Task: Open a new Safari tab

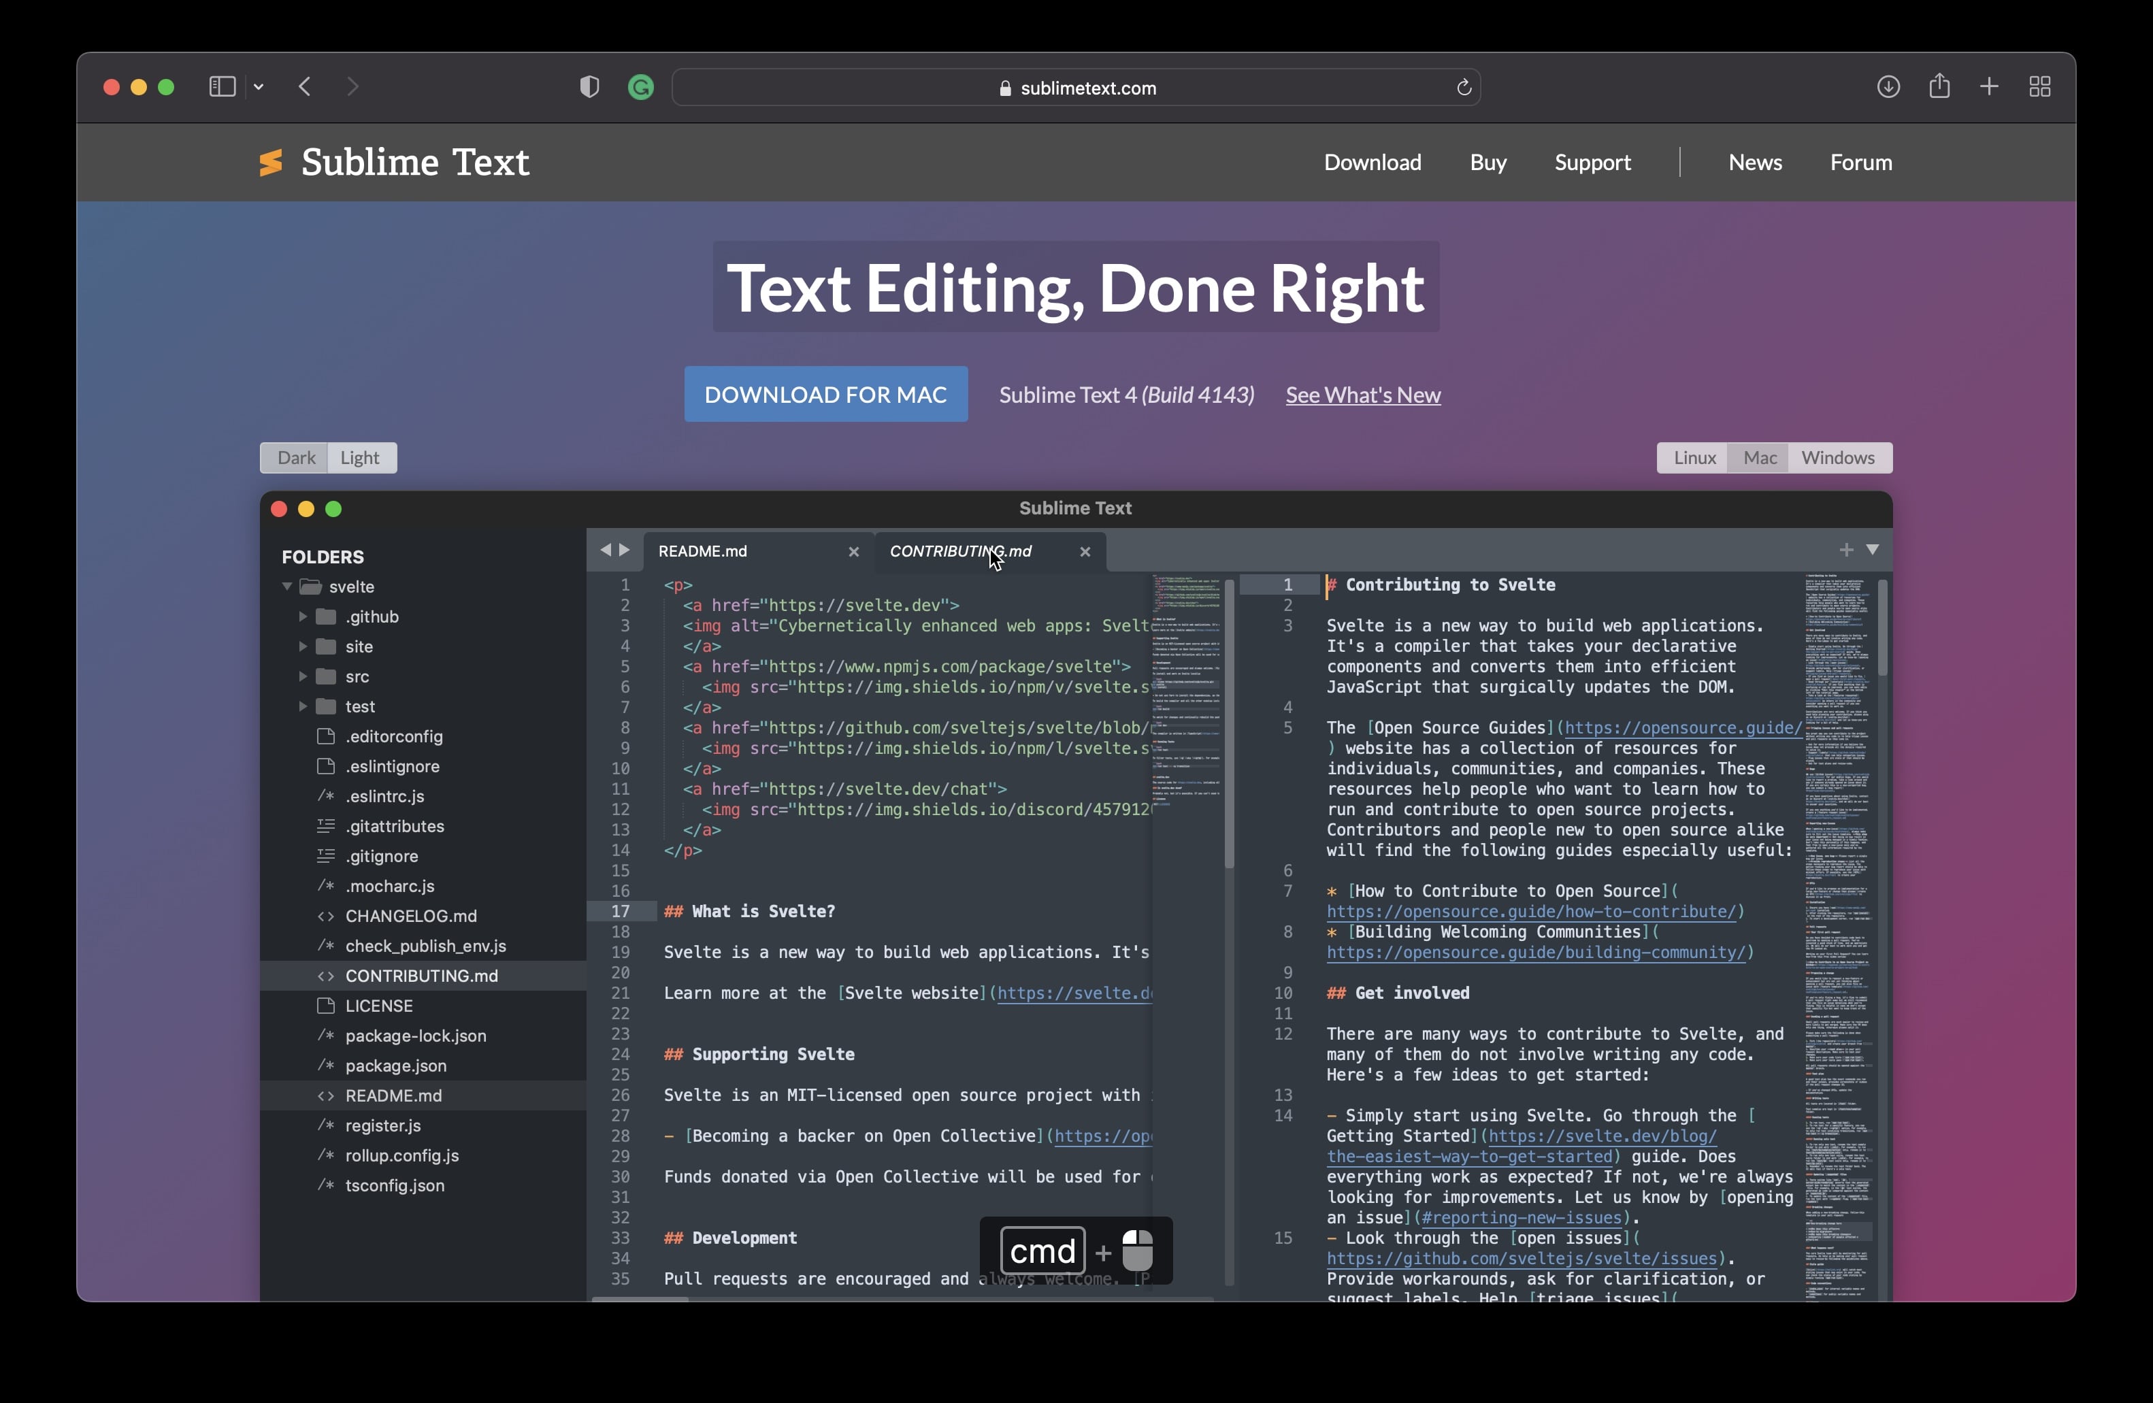Action: tap(1988, 87)
